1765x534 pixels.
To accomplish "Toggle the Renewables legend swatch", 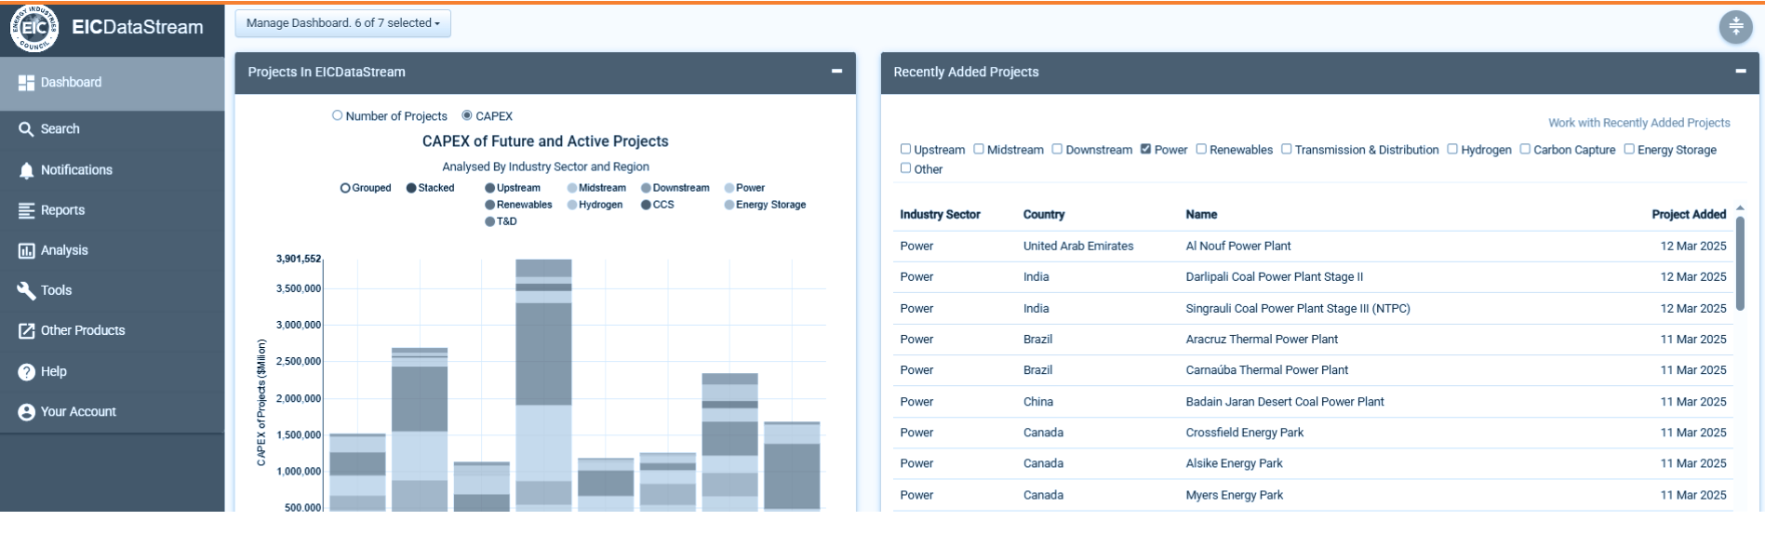I will click(x=490, y=205).
